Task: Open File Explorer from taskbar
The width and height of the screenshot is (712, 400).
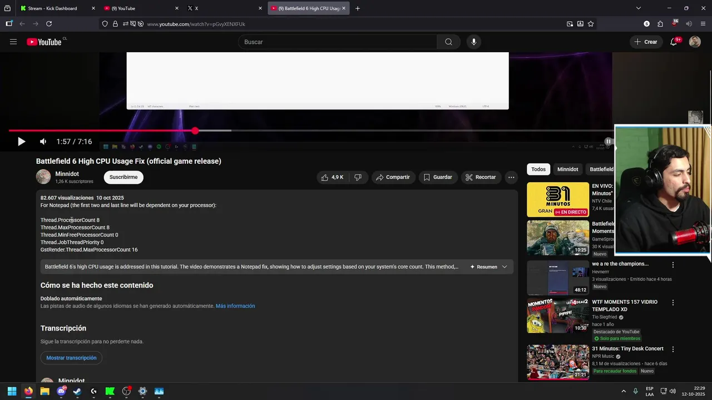Action: pos(44,391)
